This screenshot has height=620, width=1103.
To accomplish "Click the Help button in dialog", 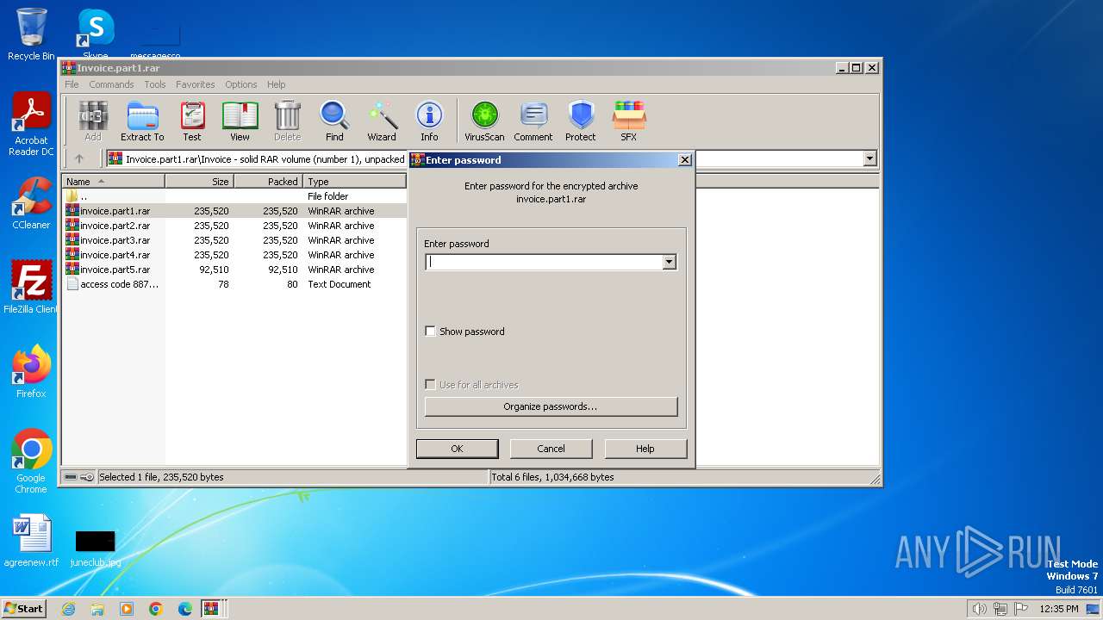I will pos(645,449).
